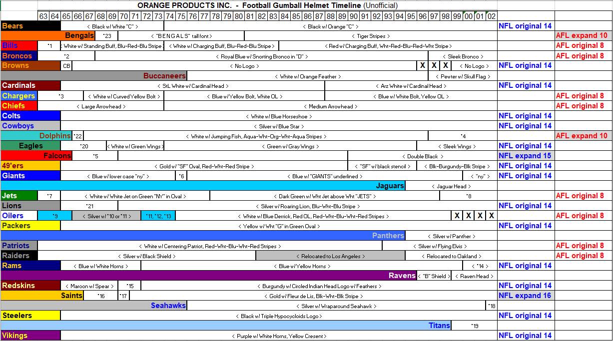
Task: Select the last X in Oilers row
Action: 491,216
